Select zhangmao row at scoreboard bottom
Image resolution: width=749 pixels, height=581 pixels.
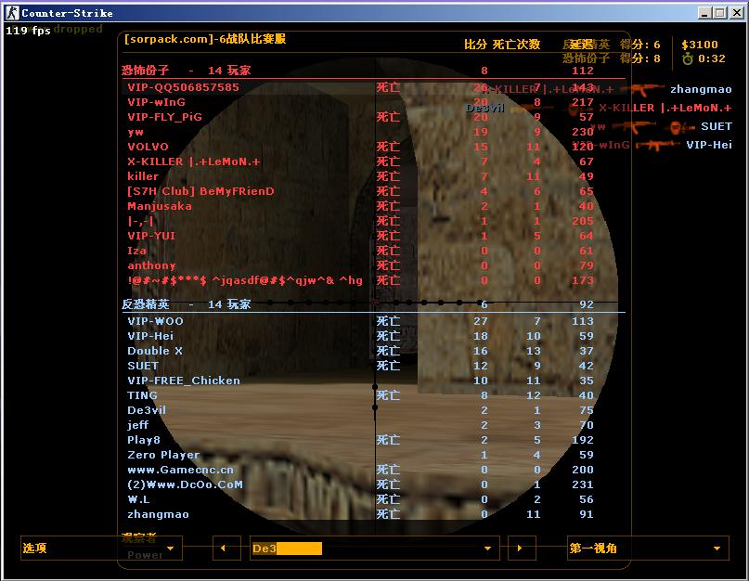click(x=158, y=514)
